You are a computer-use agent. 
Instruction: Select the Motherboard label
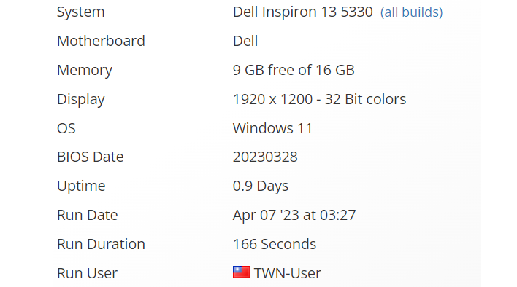[101, 41]
